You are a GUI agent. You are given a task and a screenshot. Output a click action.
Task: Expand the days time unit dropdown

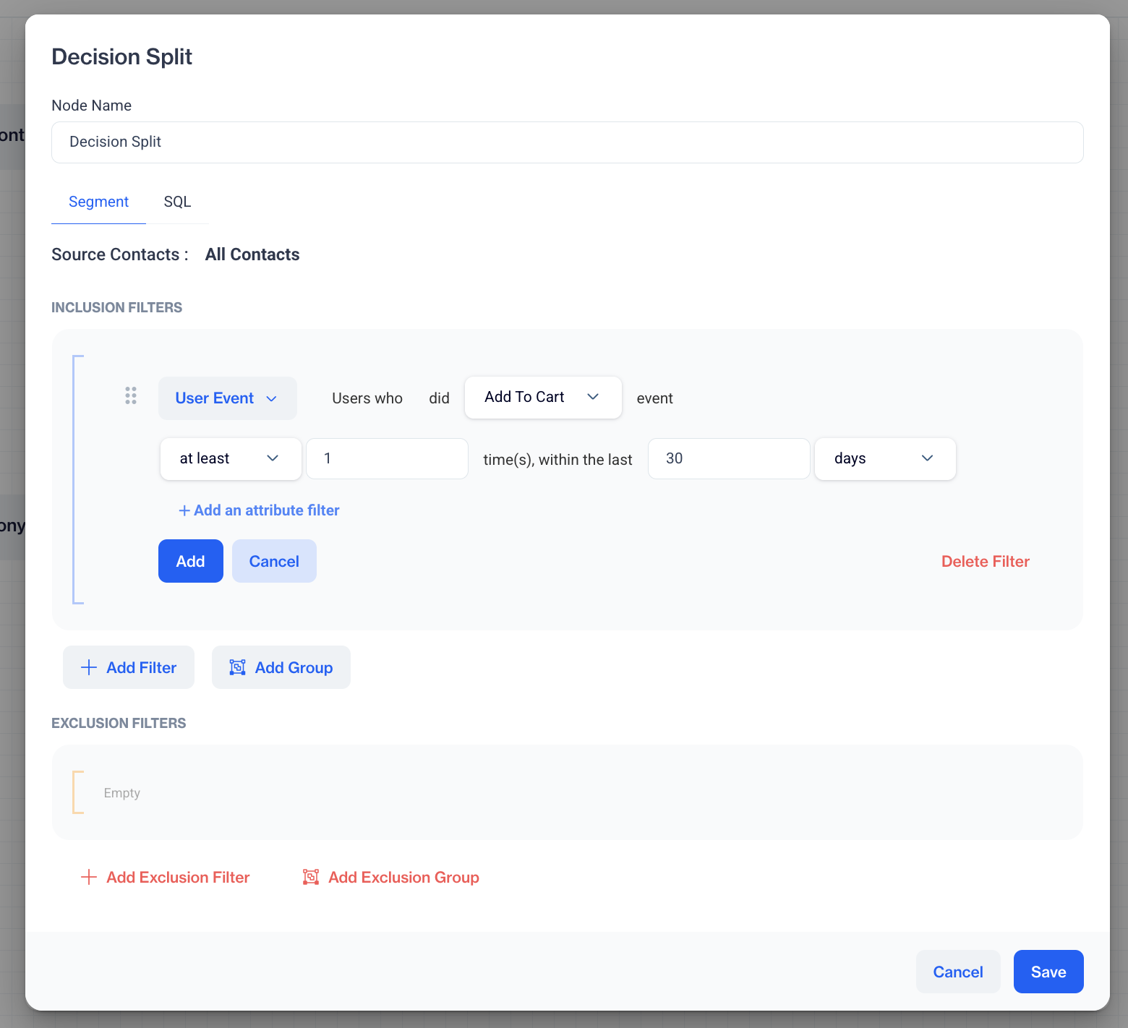(x=884, y=458)
